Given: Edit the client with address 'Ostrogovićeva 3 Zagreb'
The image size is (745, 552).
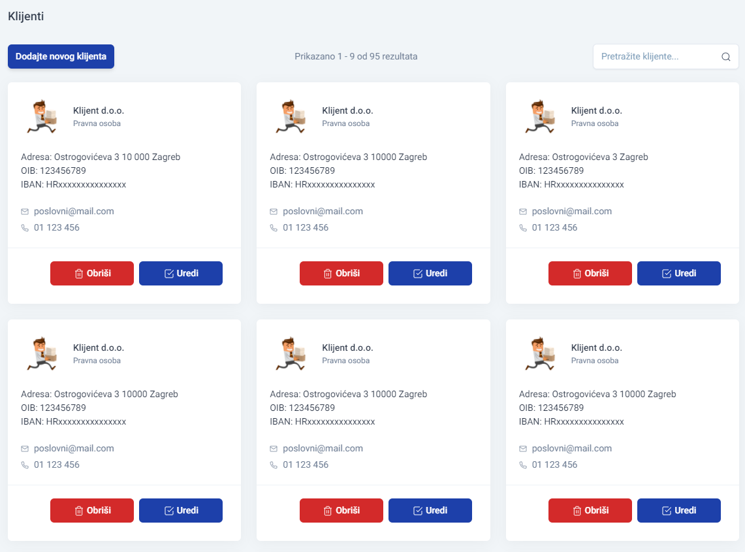Looking at the screenshot, I should coord(679,273).
